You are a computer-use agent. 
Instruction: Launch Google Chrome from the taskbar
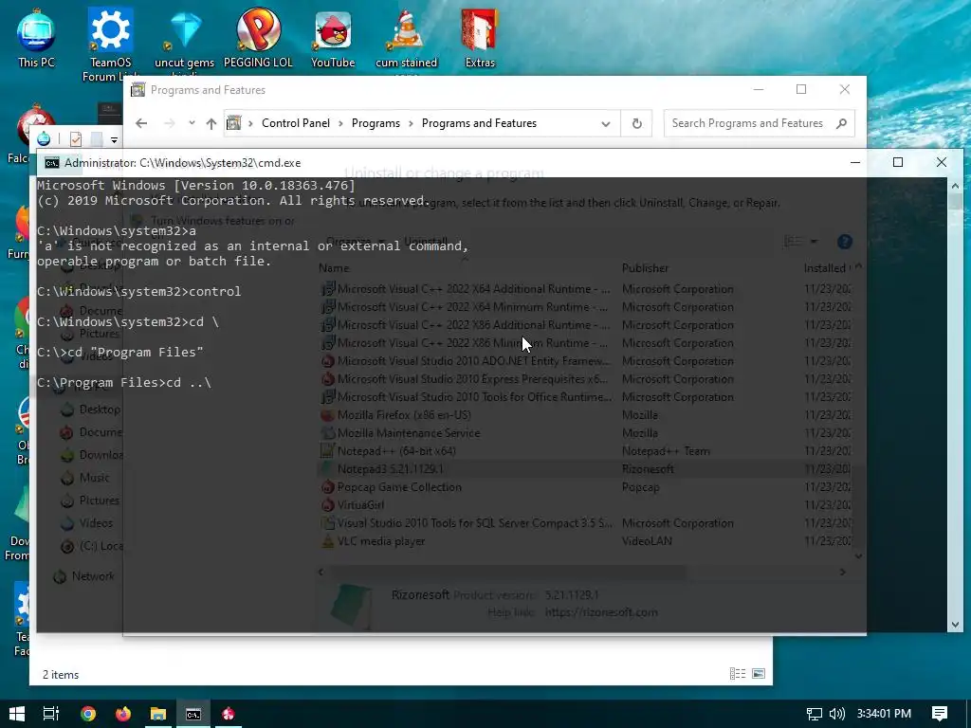88,714
